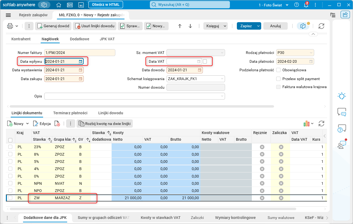This screenshot has height=224, width=353.
Task: Click the printer icon in the toolbar
Action: click(10, 26)
